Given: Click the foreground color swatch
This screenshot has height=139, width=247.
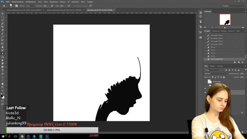Looking at the screenshot, I should pos(2,96).
